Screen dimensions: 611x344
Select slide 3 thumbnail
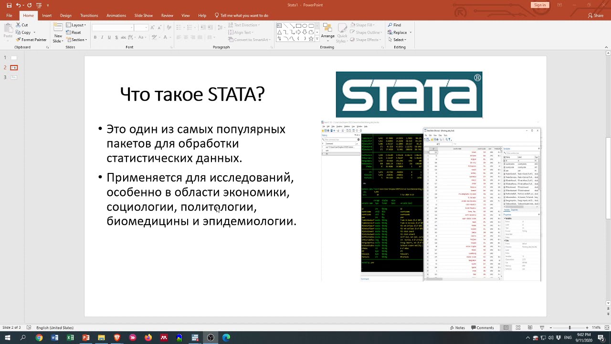14,77
